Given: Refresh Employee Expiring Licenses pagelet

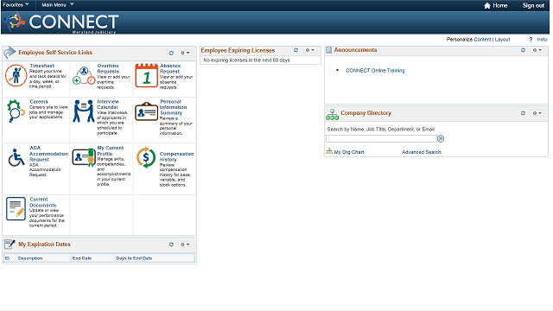Looking at the screenshot, I should click(296, 50).
